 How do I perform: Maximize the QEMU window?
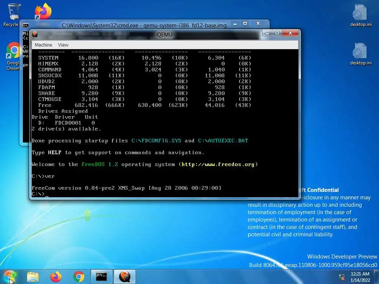click(277, 33)
